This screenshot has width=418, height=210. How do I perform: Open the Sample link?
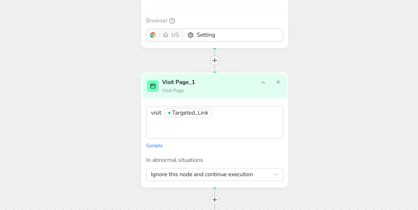pos(154,146)
